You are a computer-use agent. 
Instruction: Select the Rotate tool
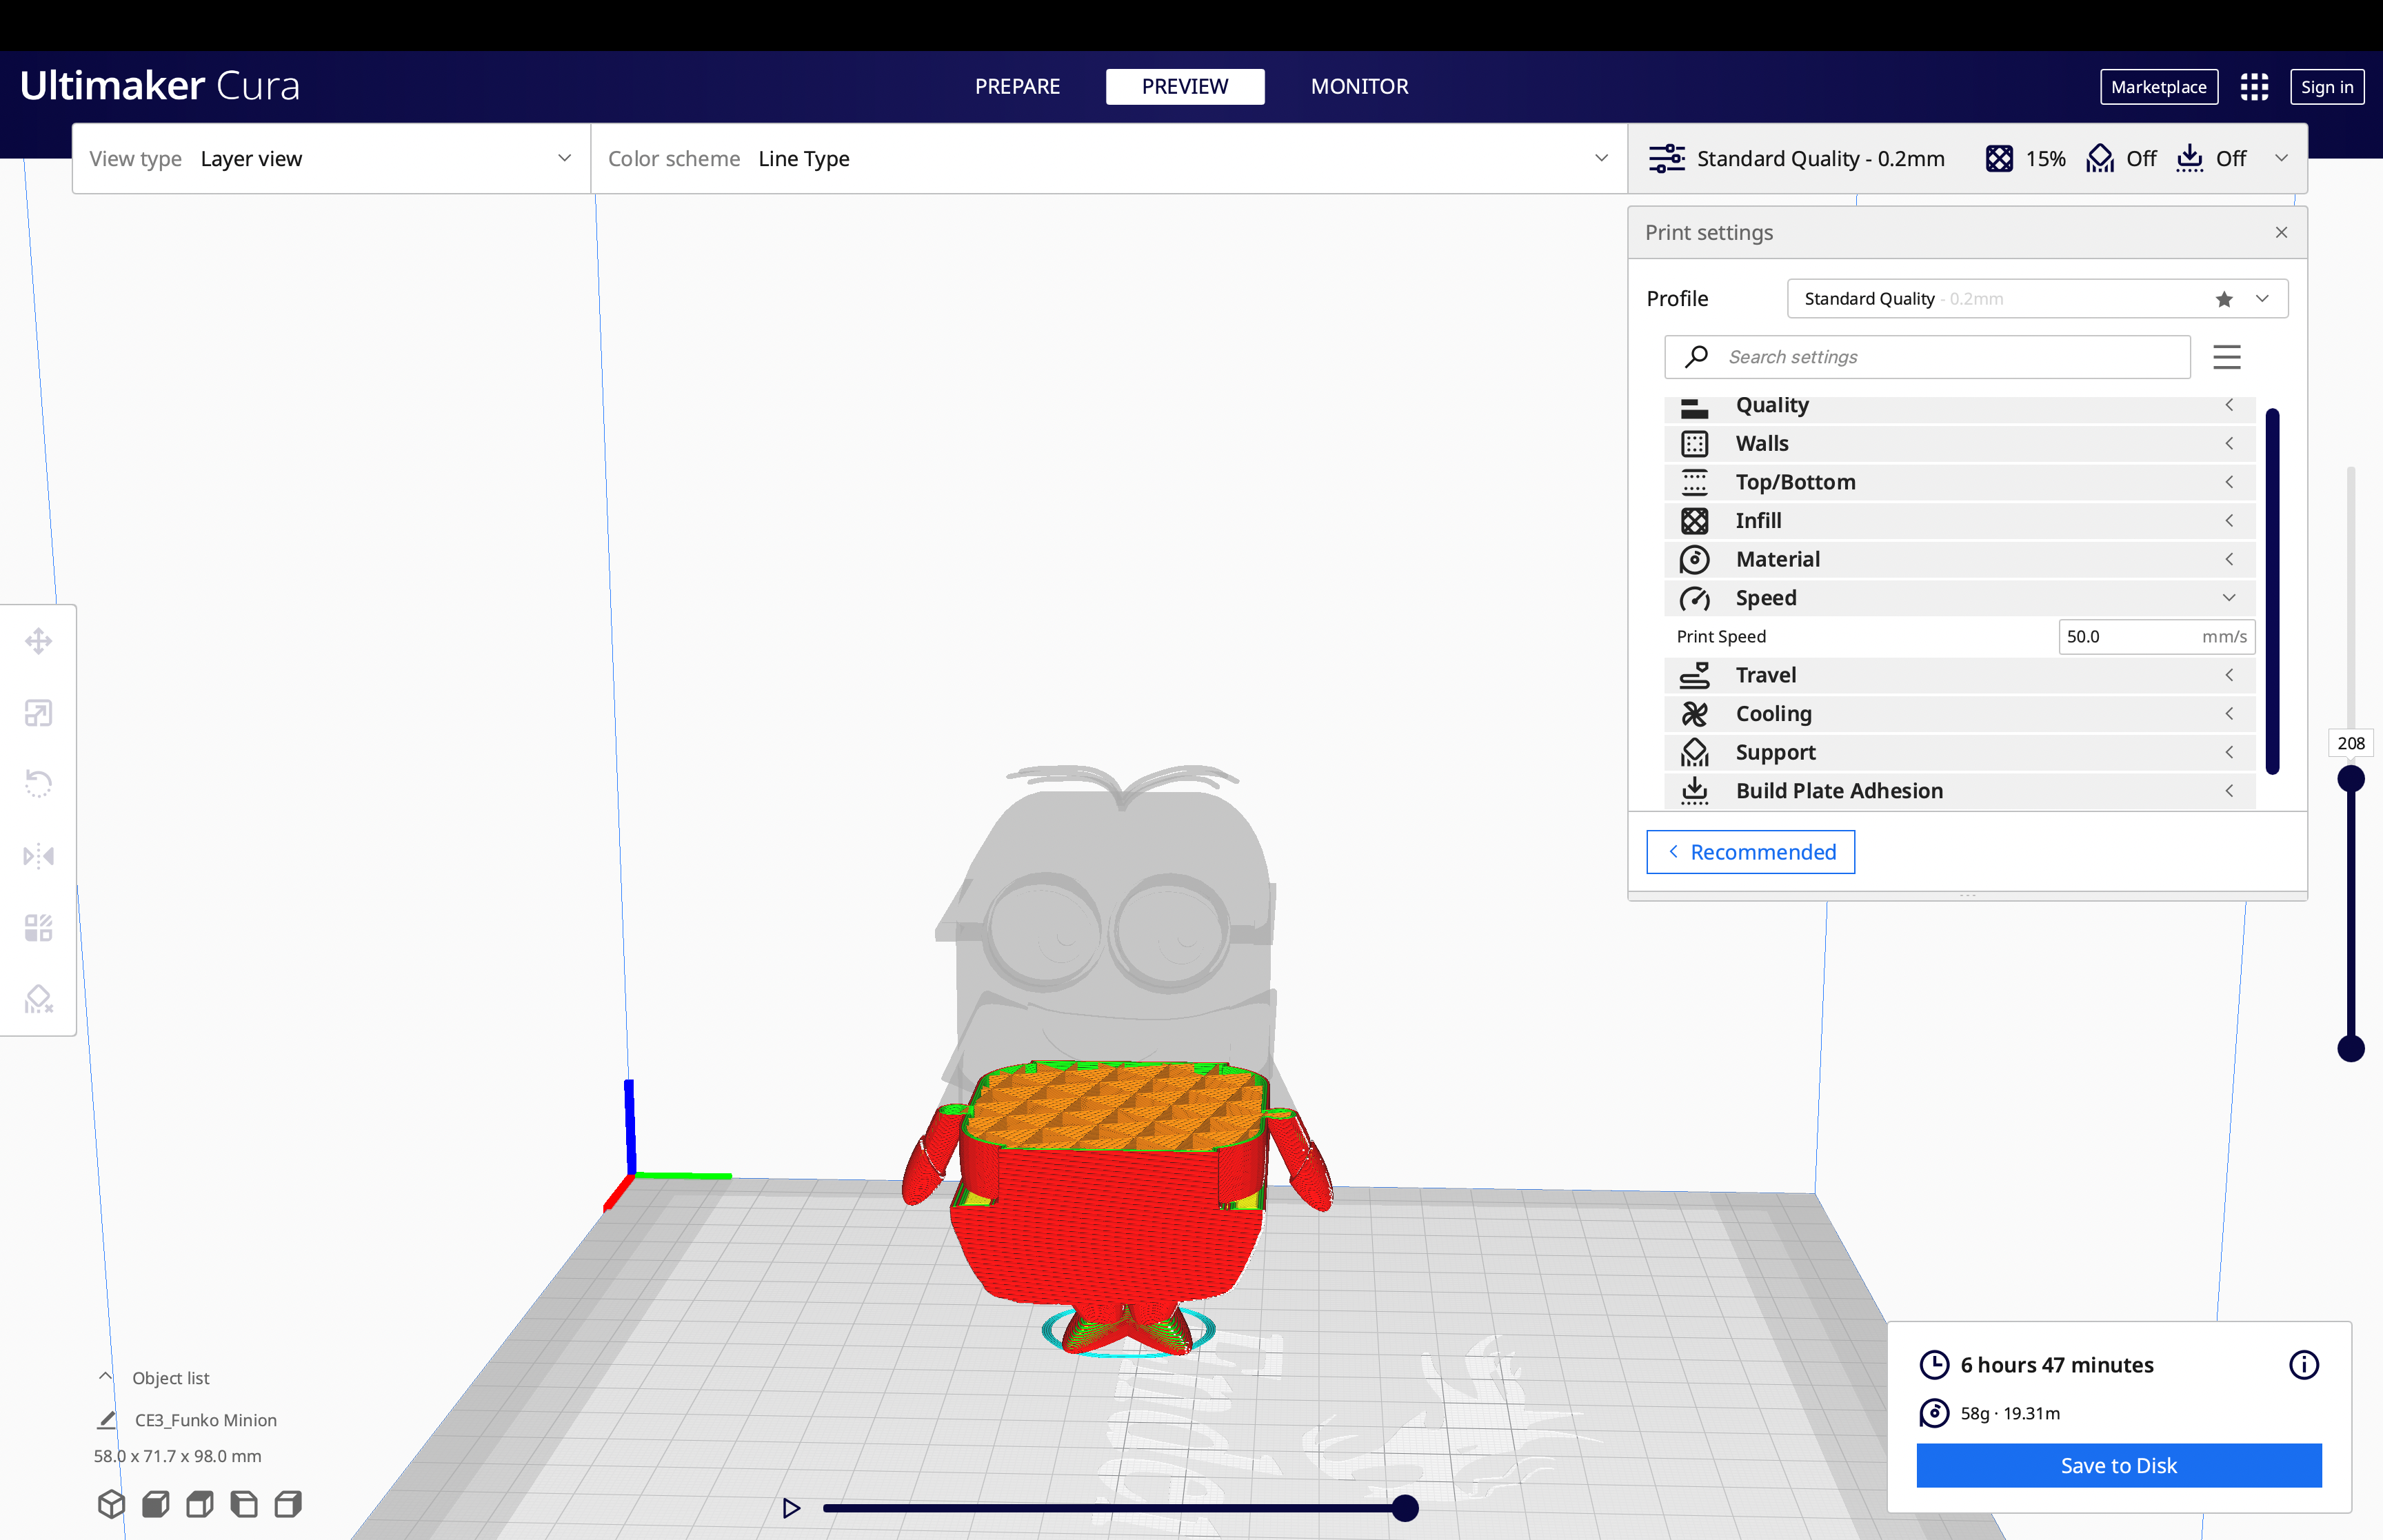tap(38, 784)
